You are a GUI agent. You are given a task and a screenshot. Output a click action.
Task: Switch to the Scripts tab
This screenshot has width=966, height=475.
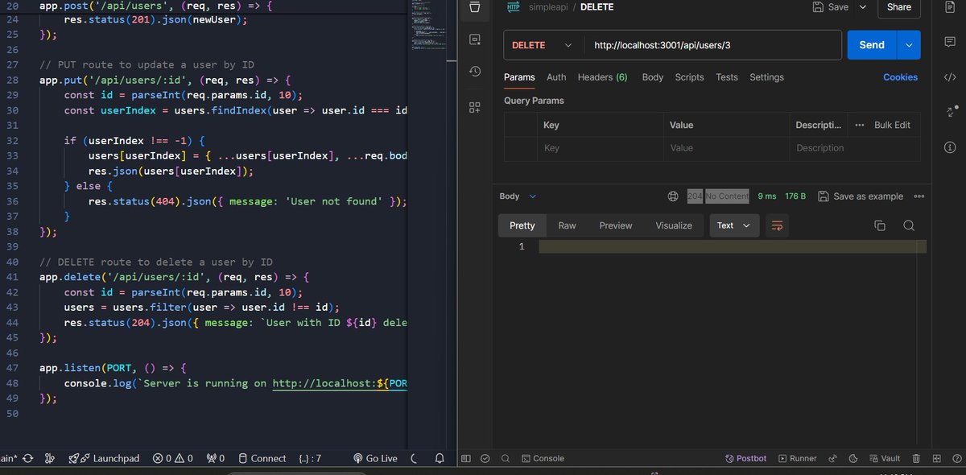689,77
